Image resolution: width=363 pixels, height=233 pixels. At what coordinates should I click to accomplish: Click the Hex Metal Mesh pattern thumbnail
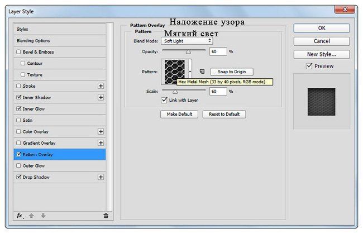[x=175, y=72]
